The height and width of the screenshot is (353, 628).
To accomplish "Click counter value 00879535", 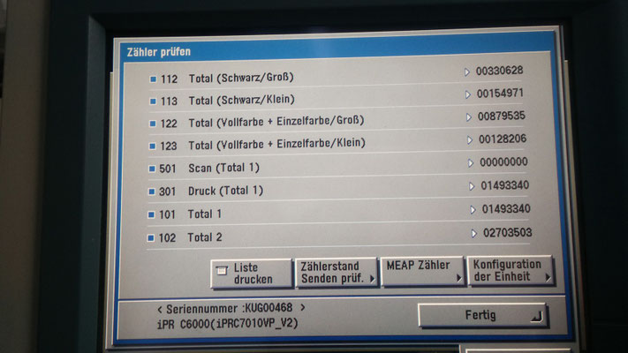I will coord(502,116).
